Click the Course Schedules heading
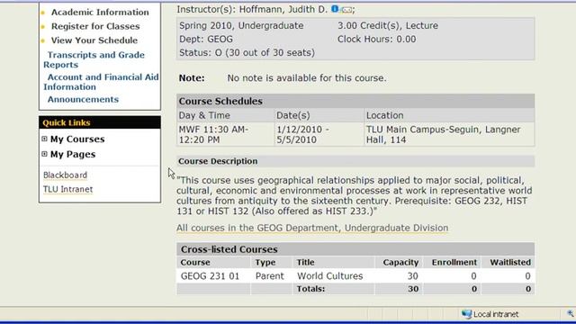The image size is (576, 324). click(220, 102)
